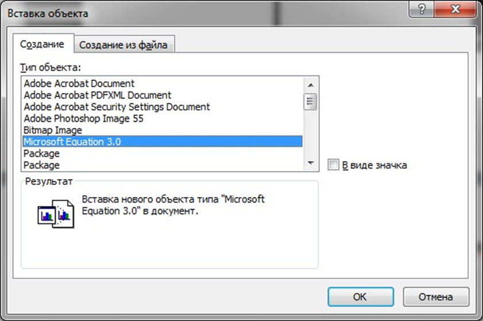Click the help question mark icon
Viewport: 483px width, 321px height.
[422, 9]
